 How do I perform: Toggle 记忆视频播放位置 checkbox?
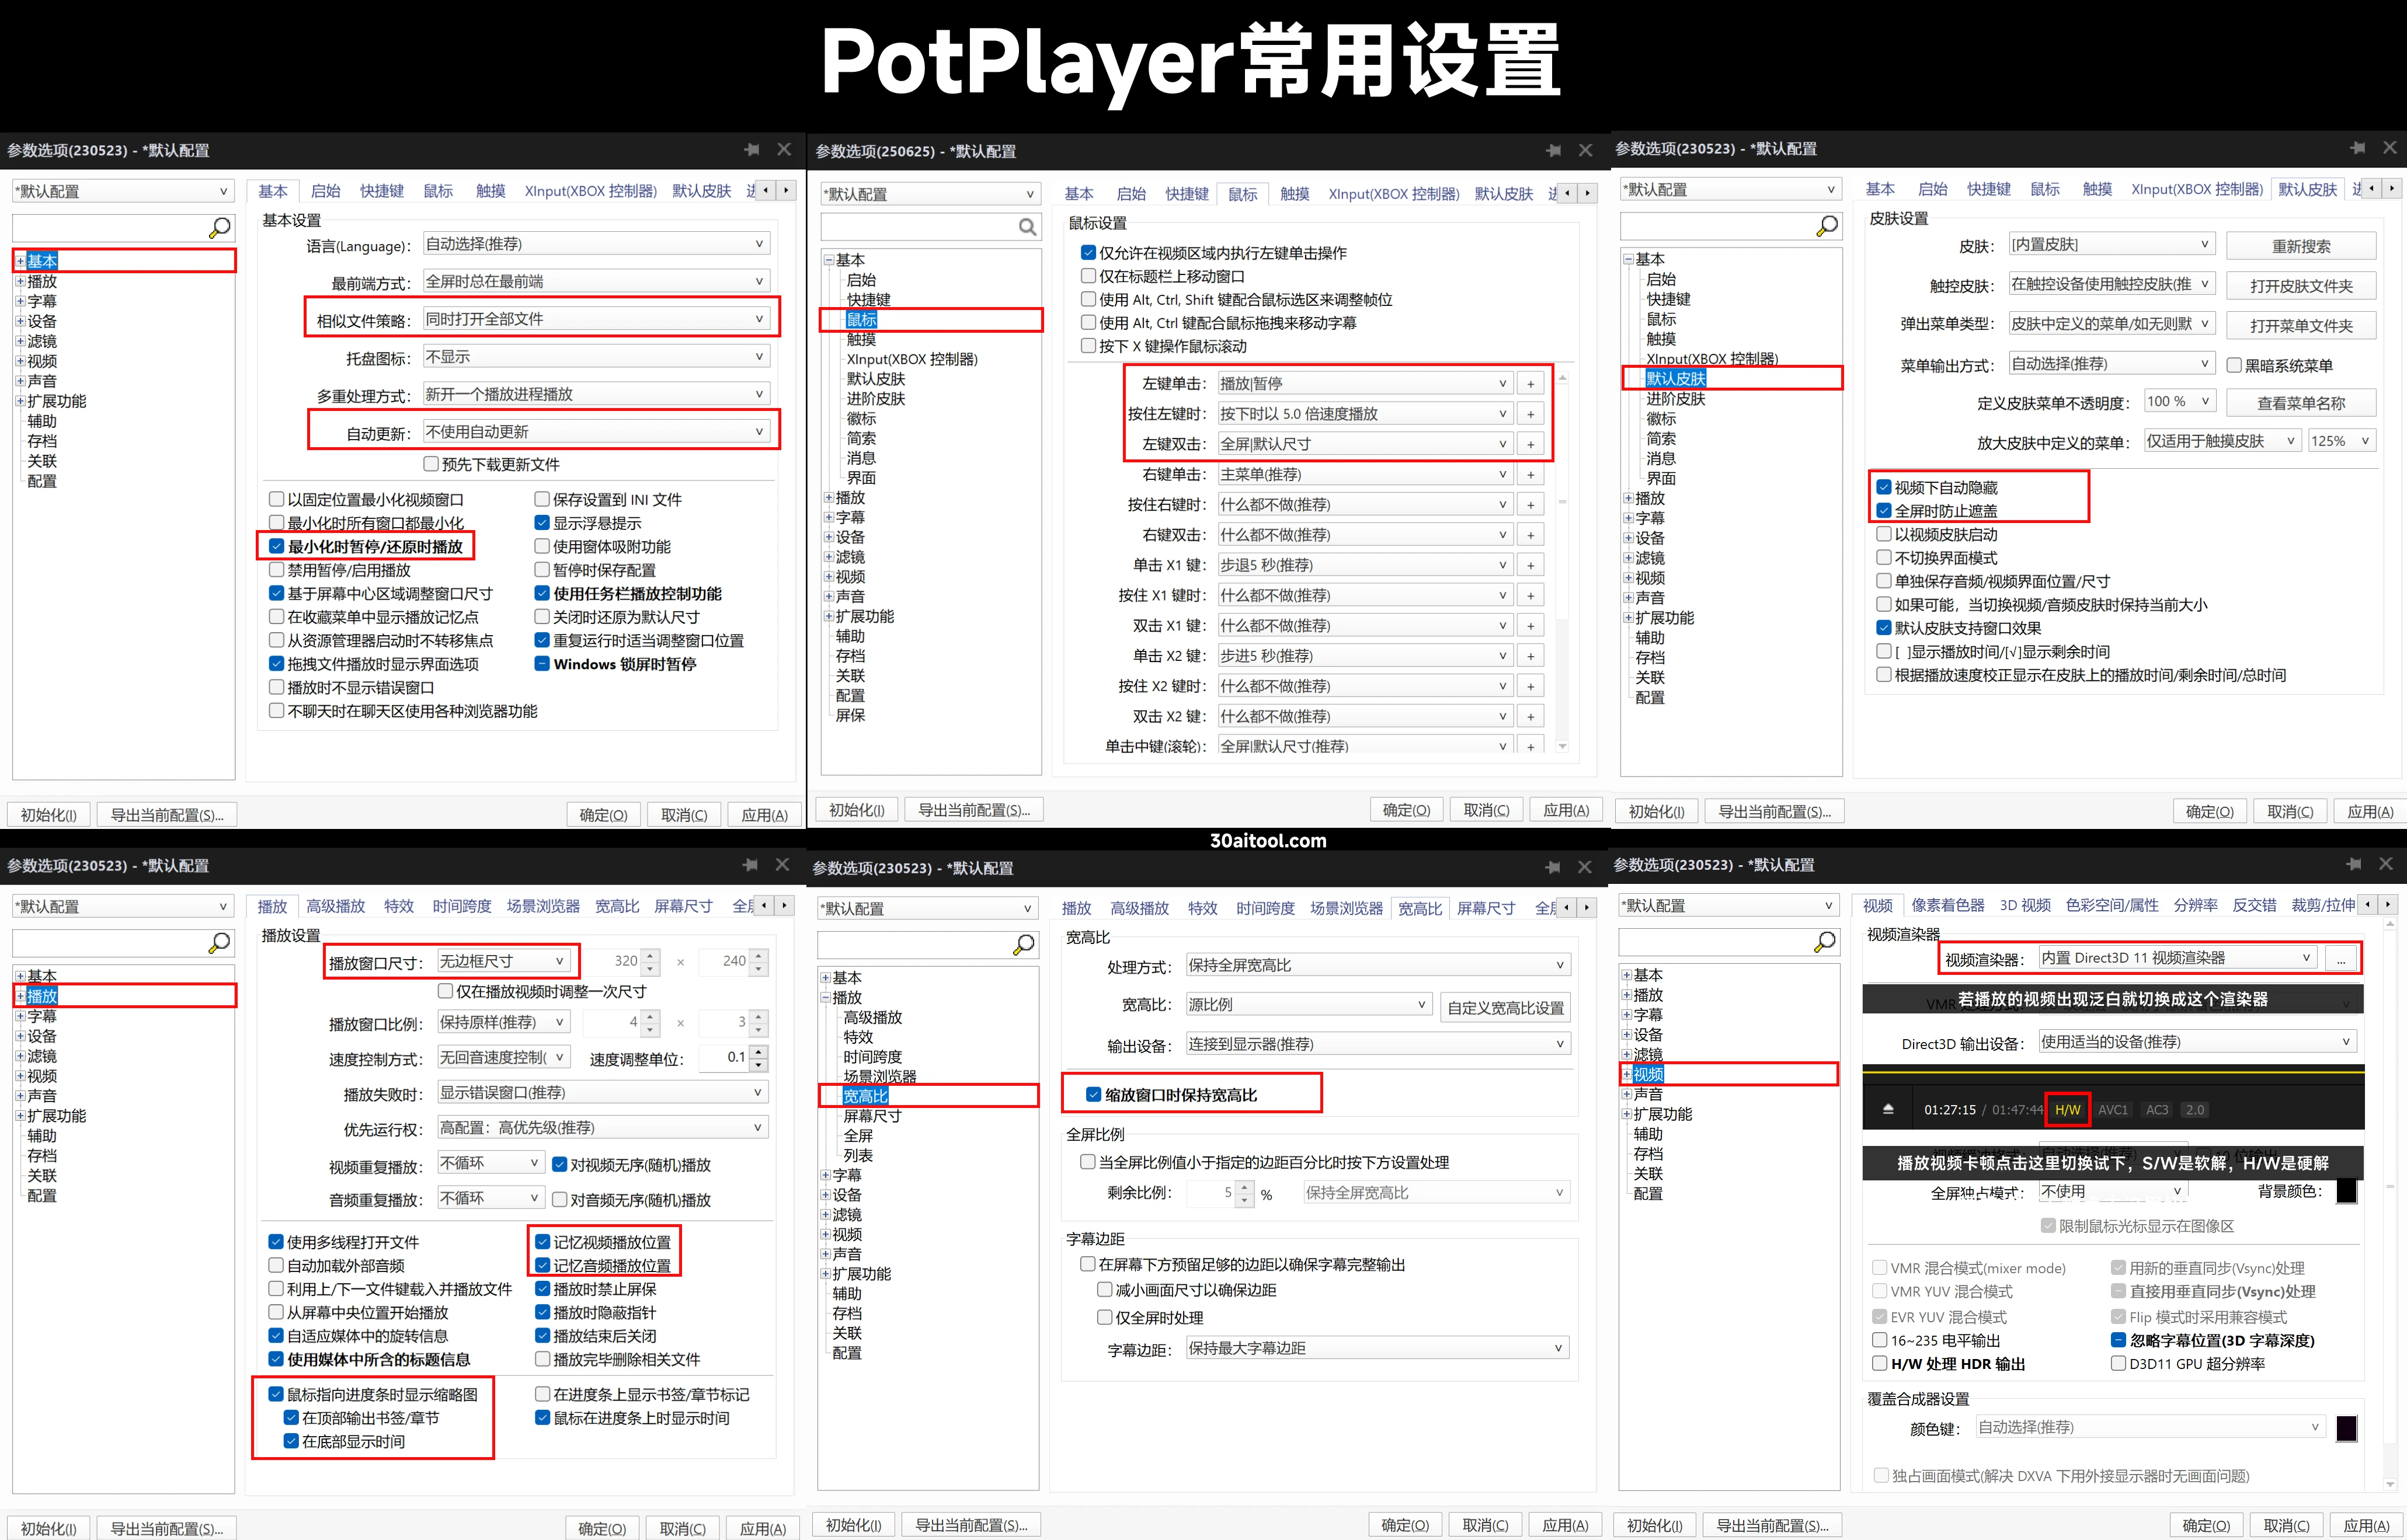pos(542,1242)
